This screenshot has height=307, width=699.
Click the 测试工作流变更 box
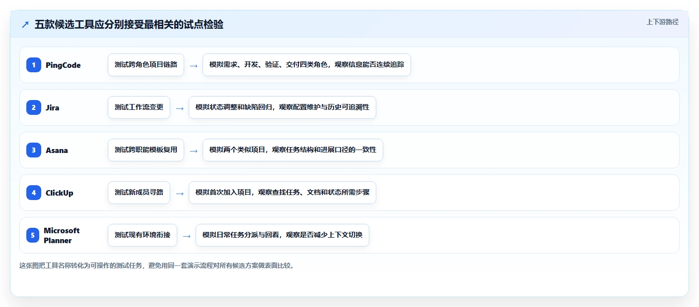point(139,107)
